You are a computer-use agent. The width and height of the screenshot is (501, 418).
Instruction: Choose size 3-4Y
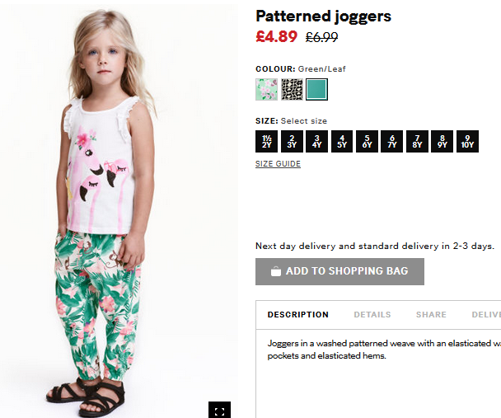click(x=316, y=141)
